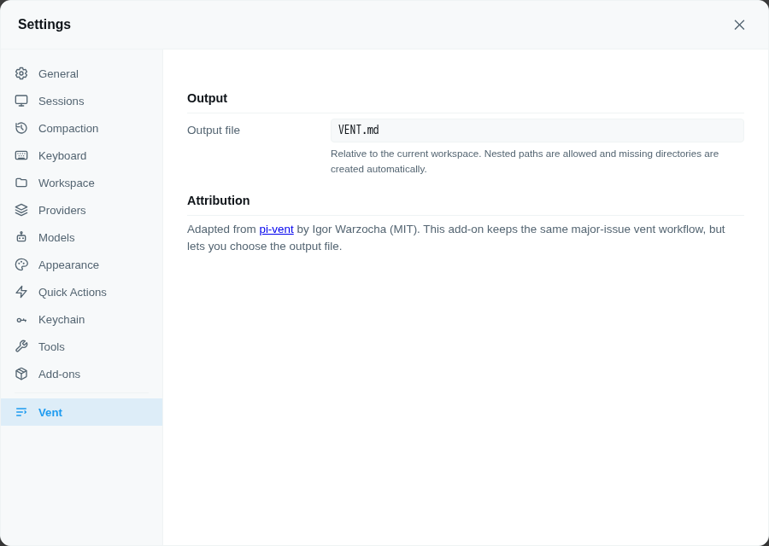Click the Appearance palette icon
This screenshot has height=546, width=769.
(21, 265)
